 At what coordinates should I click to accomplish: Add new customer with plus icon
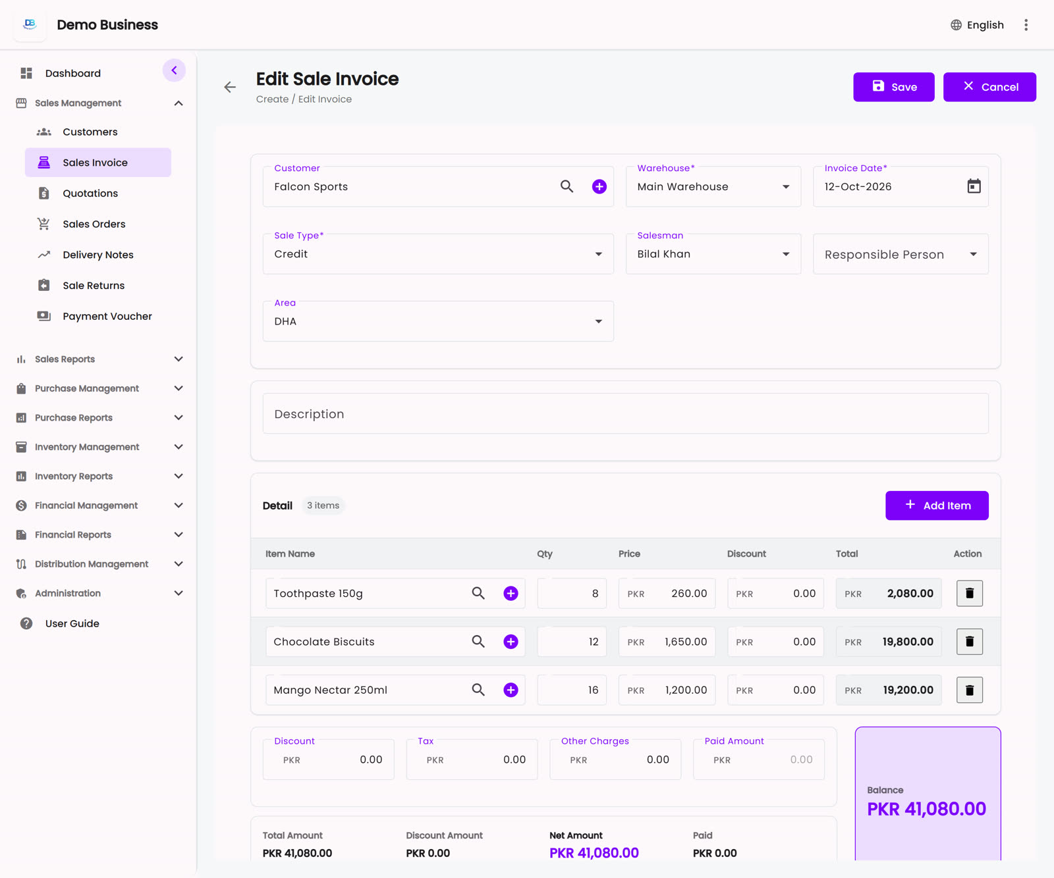click(599, 186)
